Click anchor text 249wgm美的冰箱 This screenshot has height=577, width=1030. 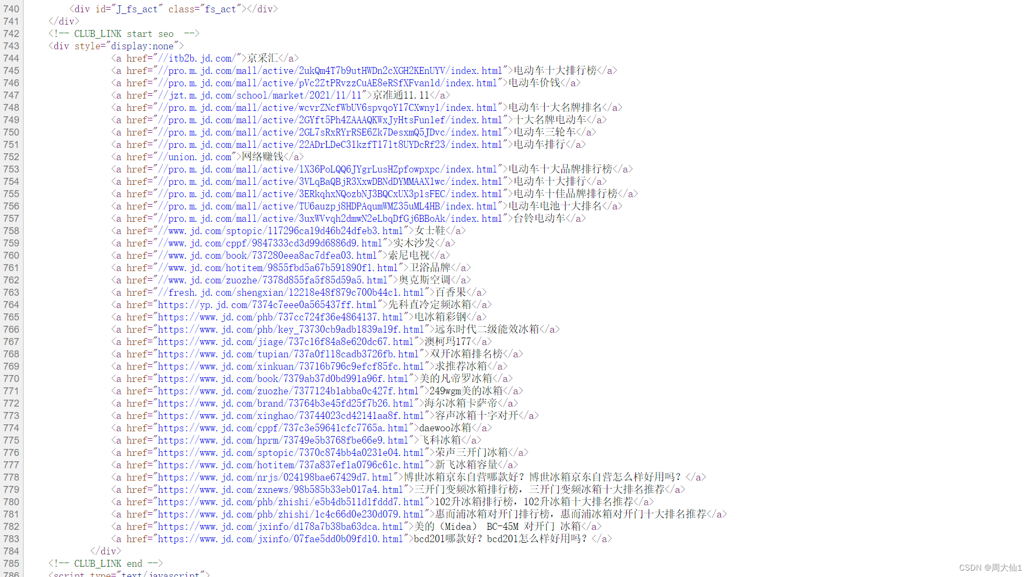[x=466, y=391]
